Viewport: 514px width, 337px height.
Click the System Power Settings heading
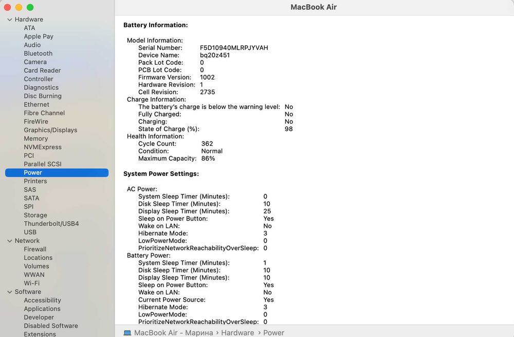point(161,174)
